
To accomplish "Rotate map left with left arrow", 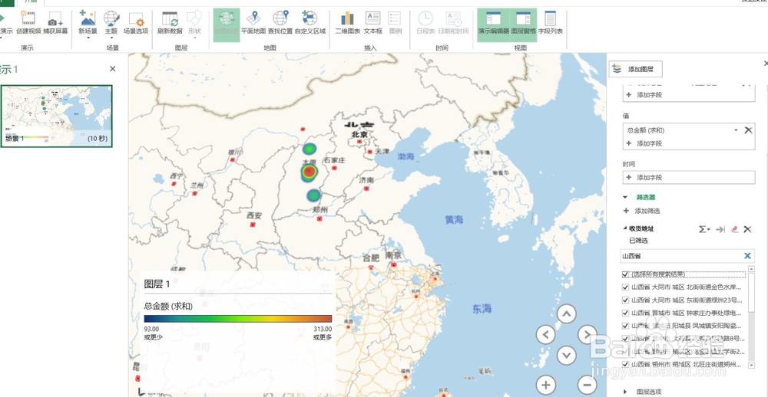I will click(545, 335).
